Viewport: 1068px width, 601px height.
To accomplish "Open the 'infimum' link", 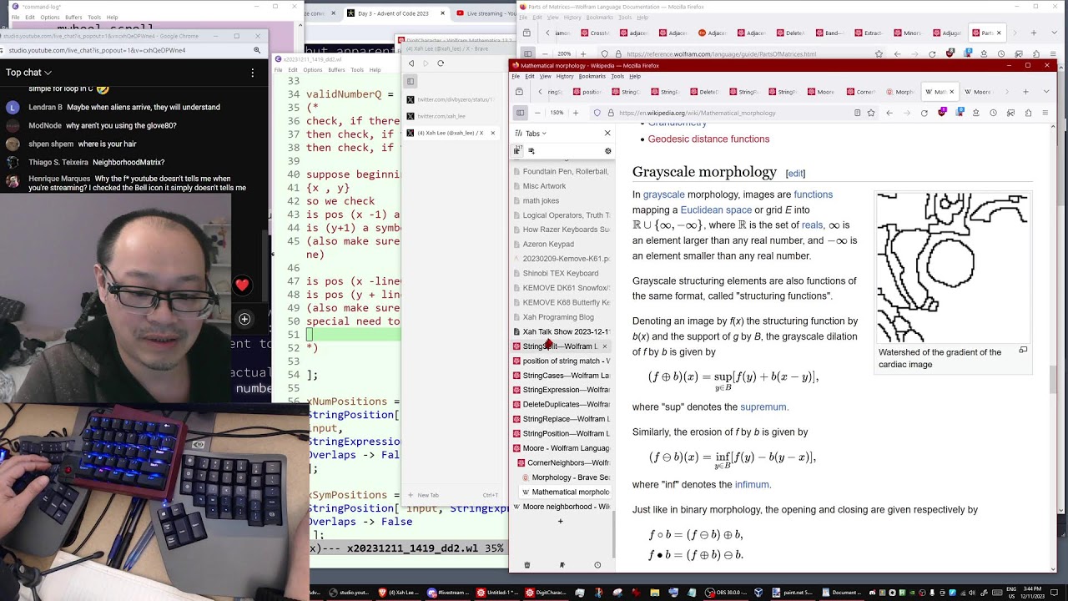I will pos(752,484).
